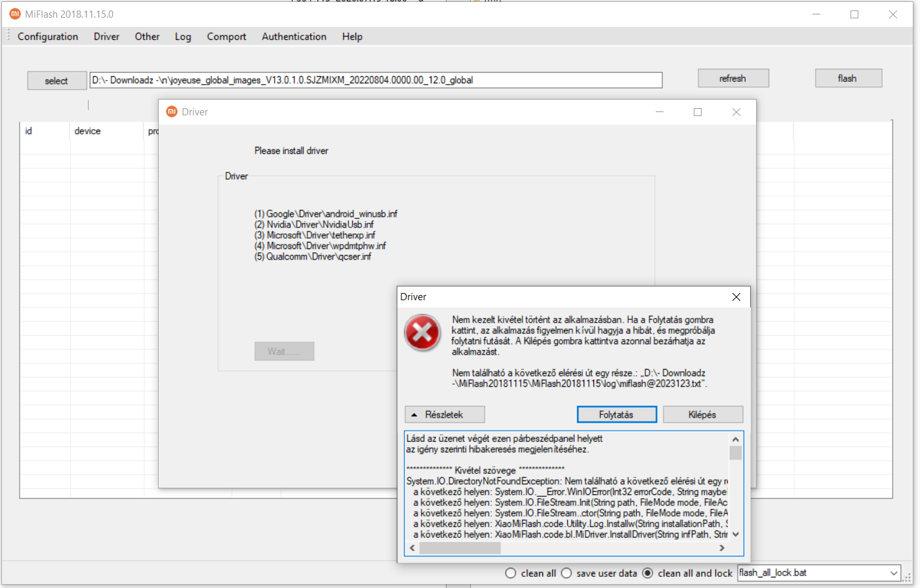Click Microsoft wpdmtphw.inf driver entry

point(320,246)
